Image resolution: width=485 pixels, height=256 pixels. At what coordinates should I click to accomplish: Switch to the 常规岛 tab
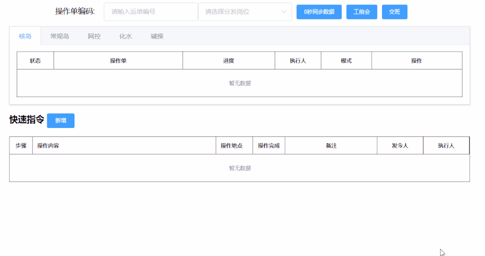60,36
